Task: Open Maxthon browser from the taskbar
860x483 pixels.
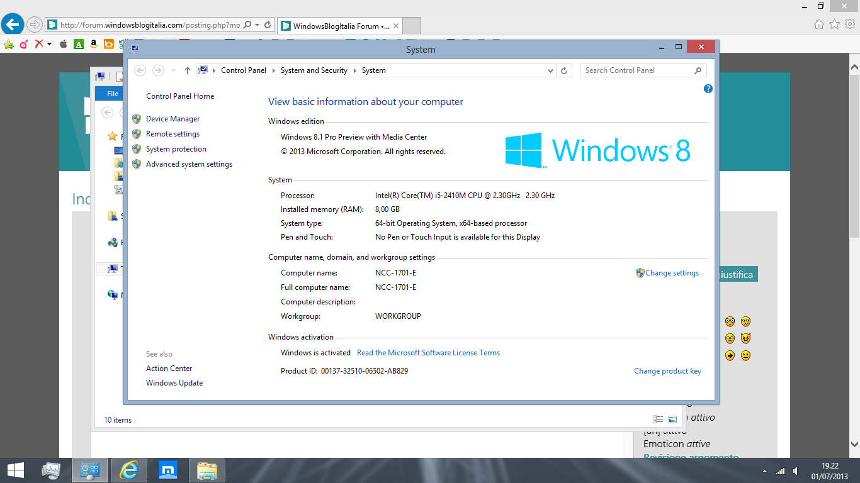Action: [168, 470]
